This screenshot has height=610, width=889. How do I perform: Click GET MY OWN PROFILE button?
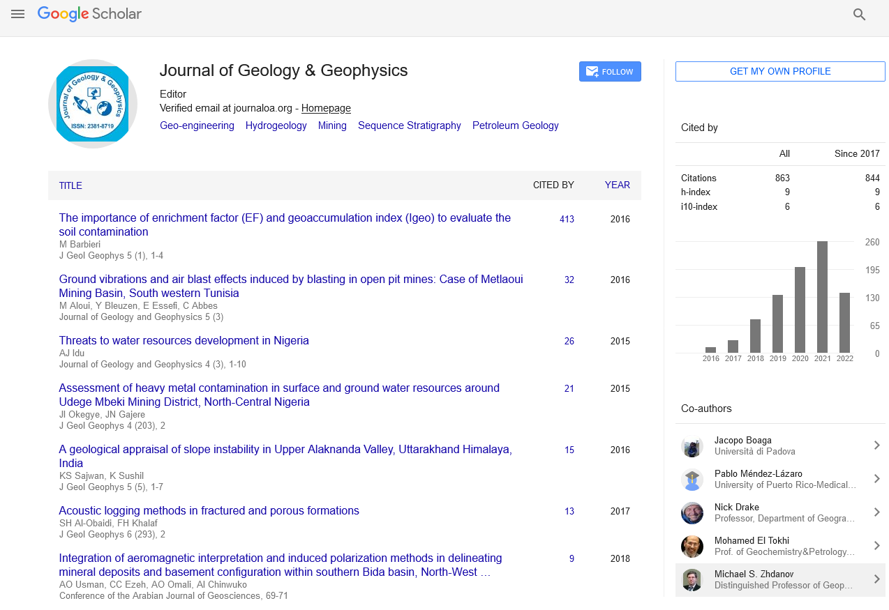click(780, 72)
